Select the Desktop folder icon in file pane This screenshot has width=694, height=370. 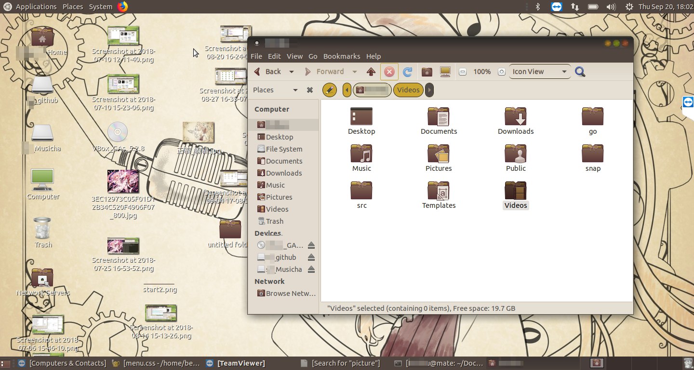361,116
